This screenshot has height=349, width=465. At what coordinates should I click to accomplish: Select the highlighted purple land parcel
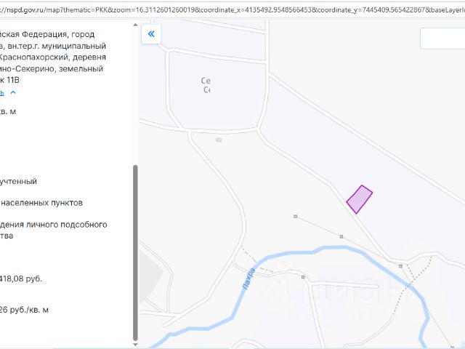(x=360, y=199)
